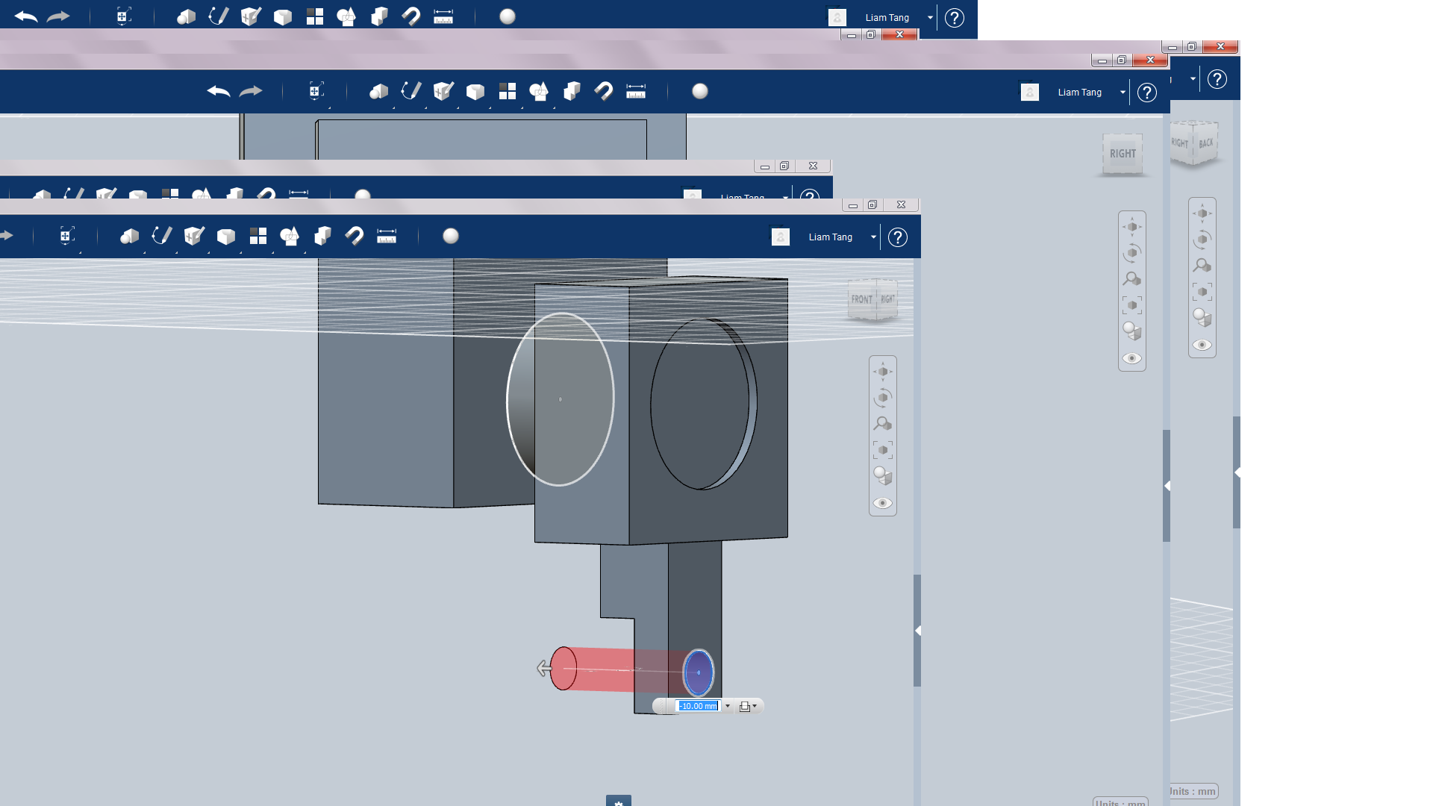Expand Liam Tang account dropdown in front window
This screenshot has width=1433, height=806.
point(873,237)
